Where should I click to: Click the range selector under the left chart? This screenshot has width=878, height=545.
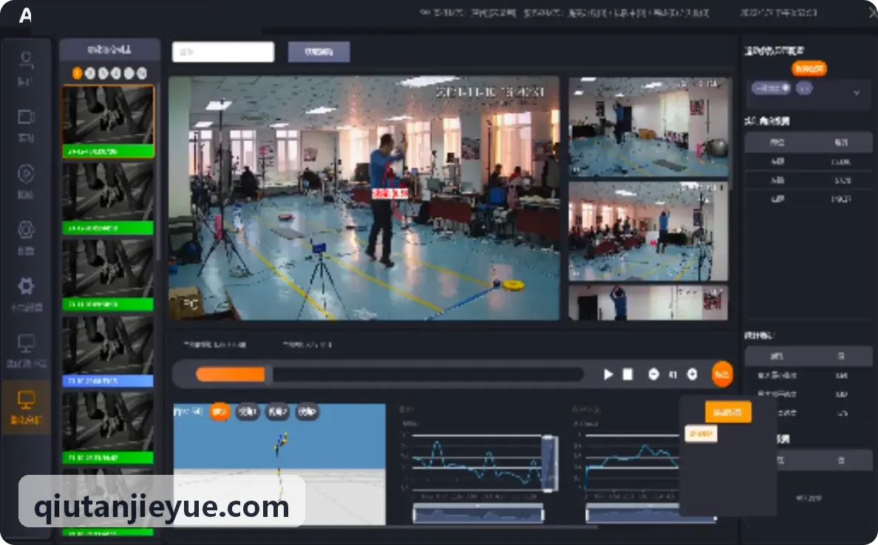tap(478, 513)
